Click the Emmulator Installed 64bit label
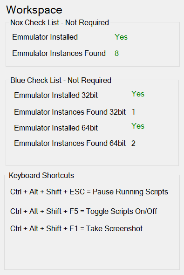Screen dimensions: 184x275 [x=56, y=128]
